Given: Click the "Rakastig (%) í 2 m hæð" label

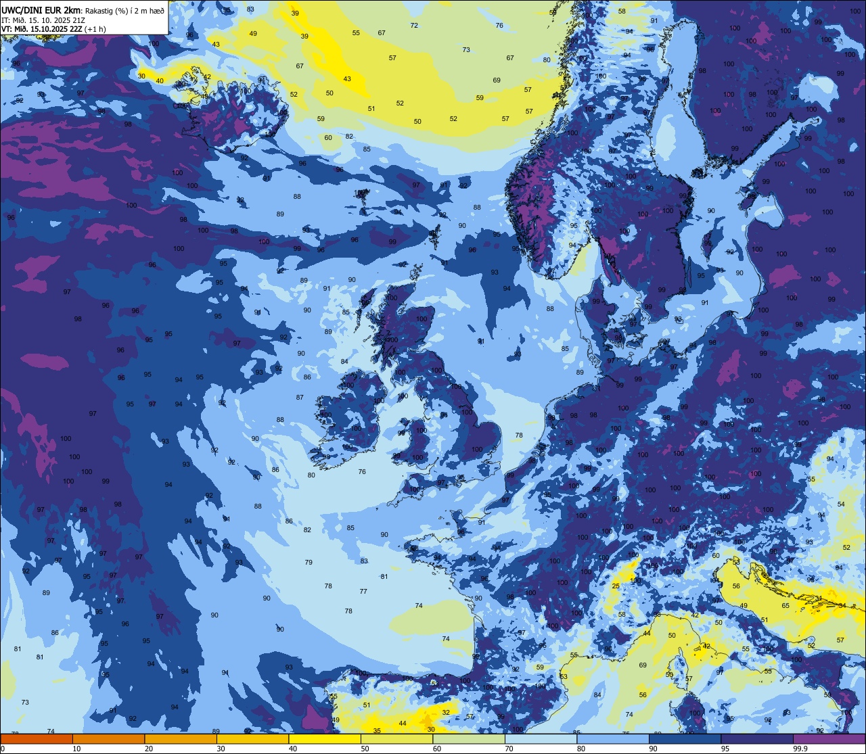Looking at the screenshot, I should coord(124,10).
